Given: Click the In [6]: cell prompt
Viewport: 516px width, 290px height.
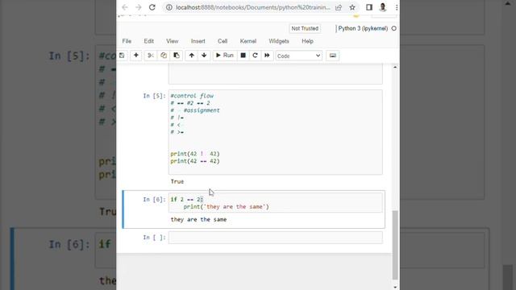Looking at the screenshot, I should 154,200.
